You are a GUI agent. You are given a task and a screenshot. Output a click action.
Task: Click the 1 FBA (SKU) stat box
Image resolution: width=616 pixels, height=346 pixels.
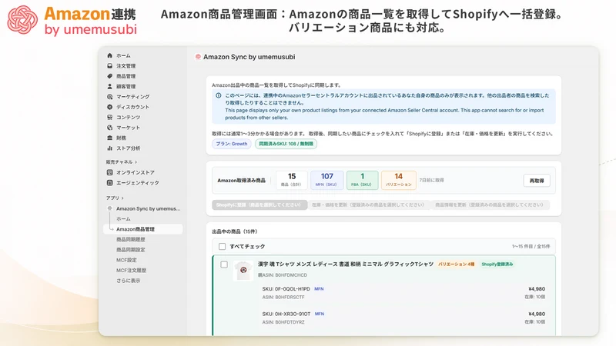point(362,180)
